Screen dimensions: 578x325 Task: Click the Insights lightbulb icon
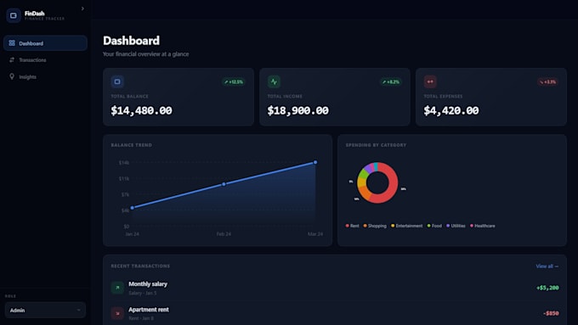coord(12,76)
